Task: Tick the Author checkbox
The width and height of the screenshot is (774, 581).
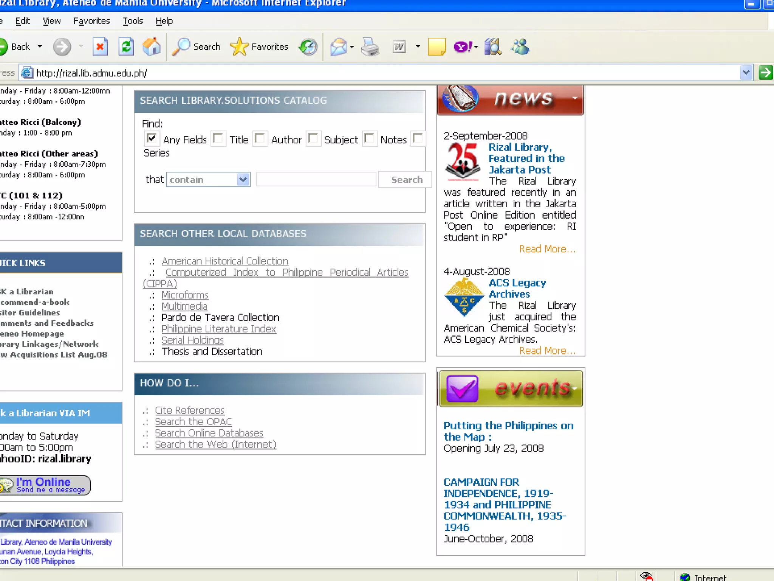Action: 260,138
